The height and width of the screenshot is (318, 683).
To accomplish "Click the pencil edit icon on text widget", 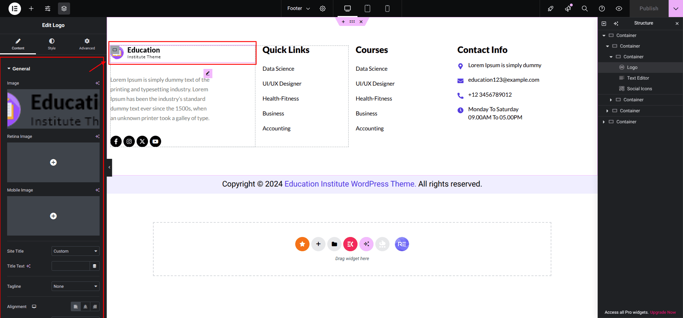I will pos(208,73).
